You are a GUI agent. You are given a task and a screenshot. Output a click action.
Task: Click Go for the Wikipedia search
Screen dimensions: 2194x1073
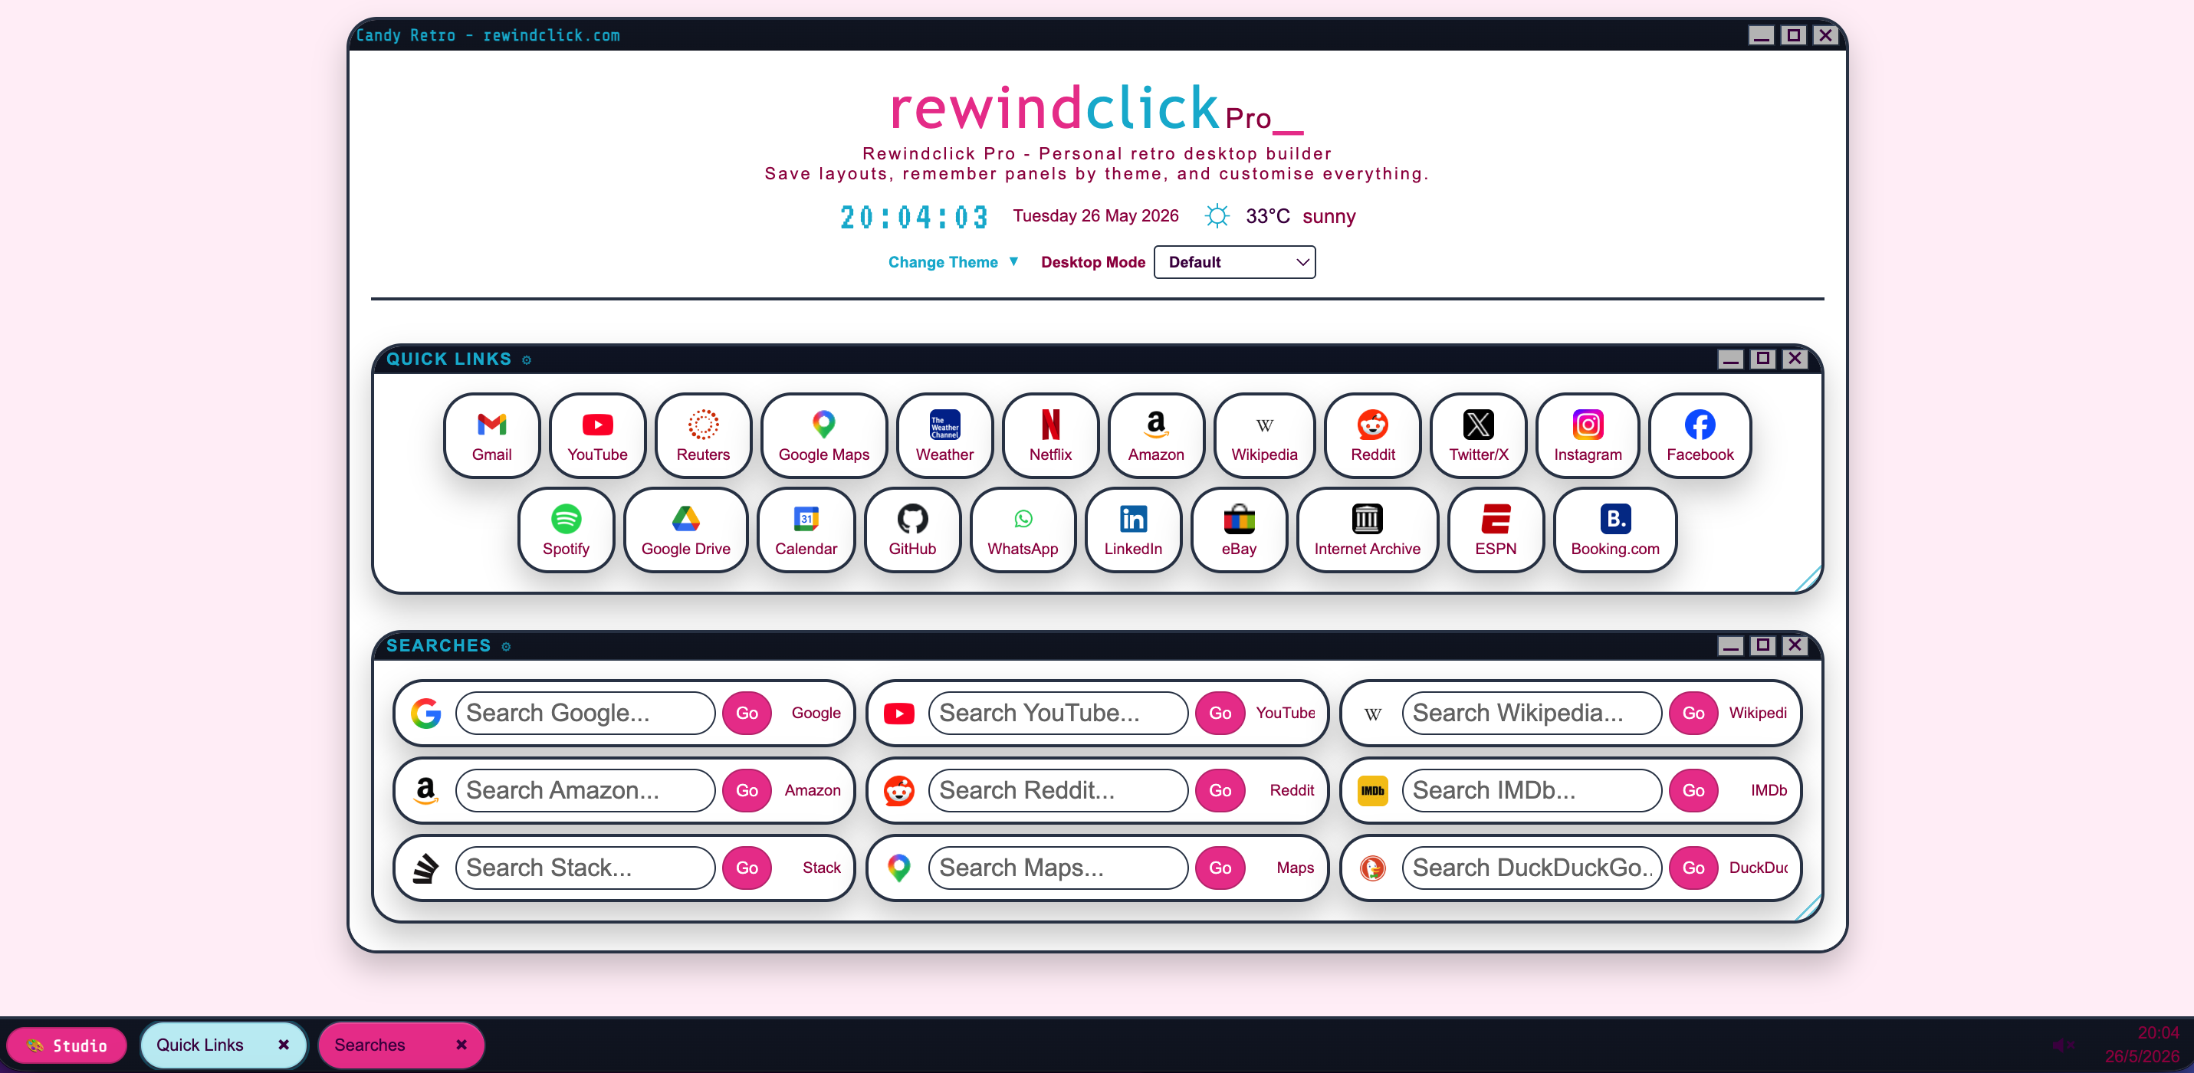point(1693,714)
